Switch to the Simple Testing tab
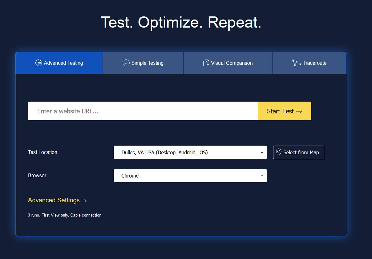Image resolution: width=372 pixels, height=259 pixels. (x=143, y=63)
